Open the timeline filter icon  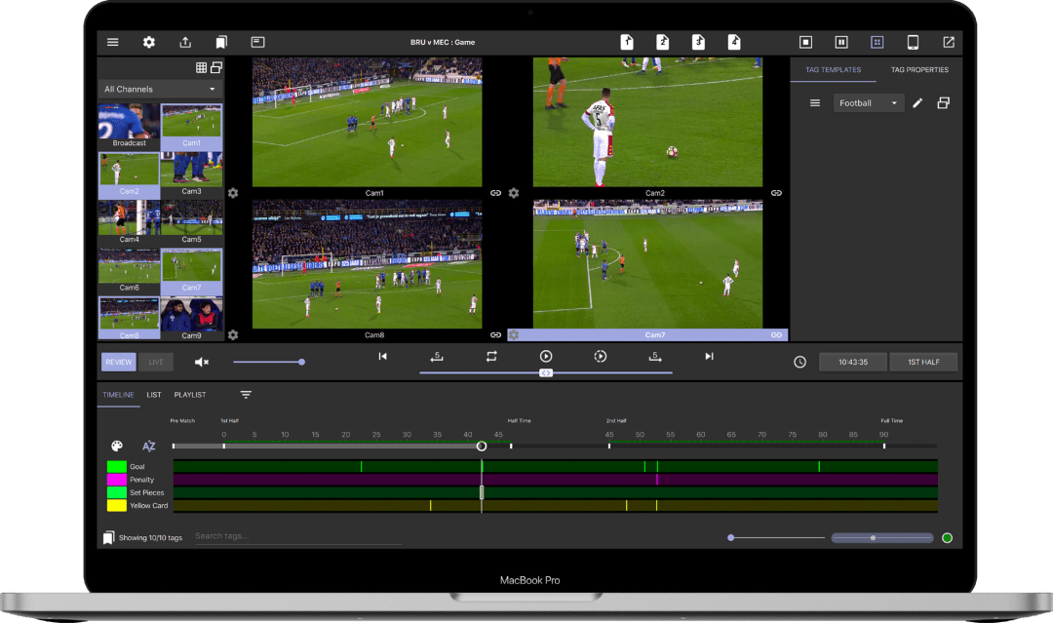(246, 395)
